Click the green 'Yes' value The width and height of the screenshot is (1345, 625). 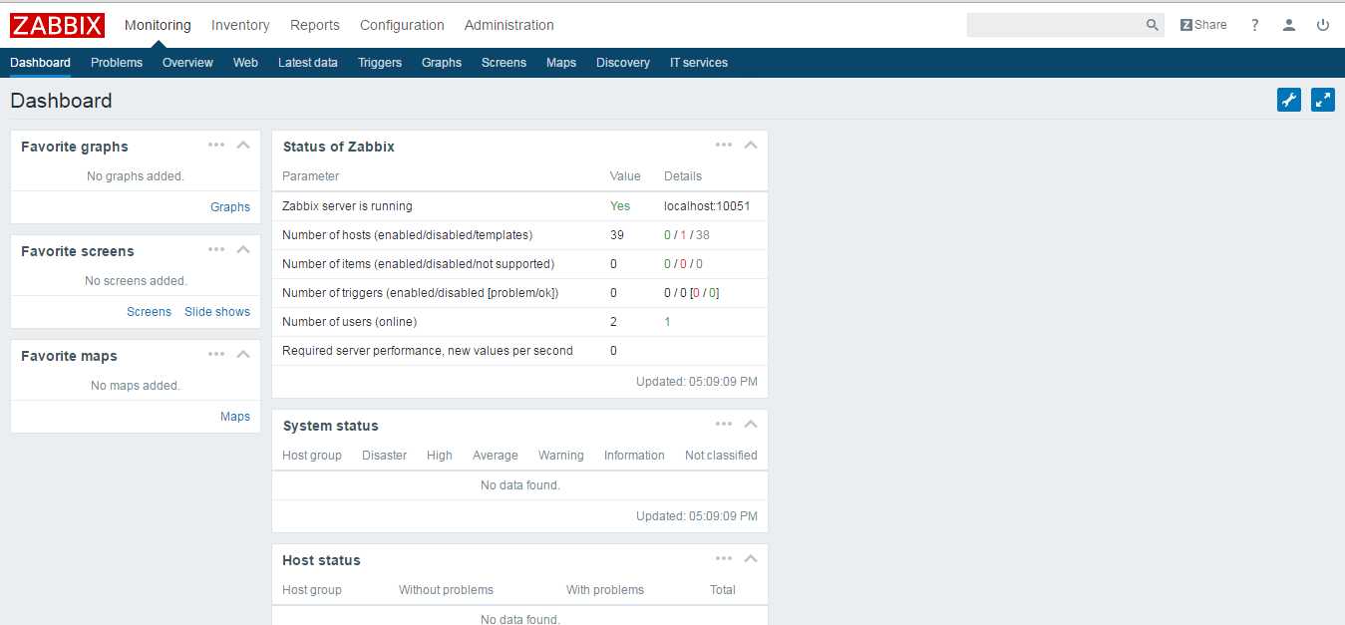[x=620, y=206]
